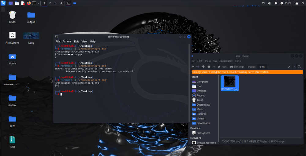This screenshot has width=306, height=156.
Task: Select the Trash desktop icon
Action: pos(12,17)
